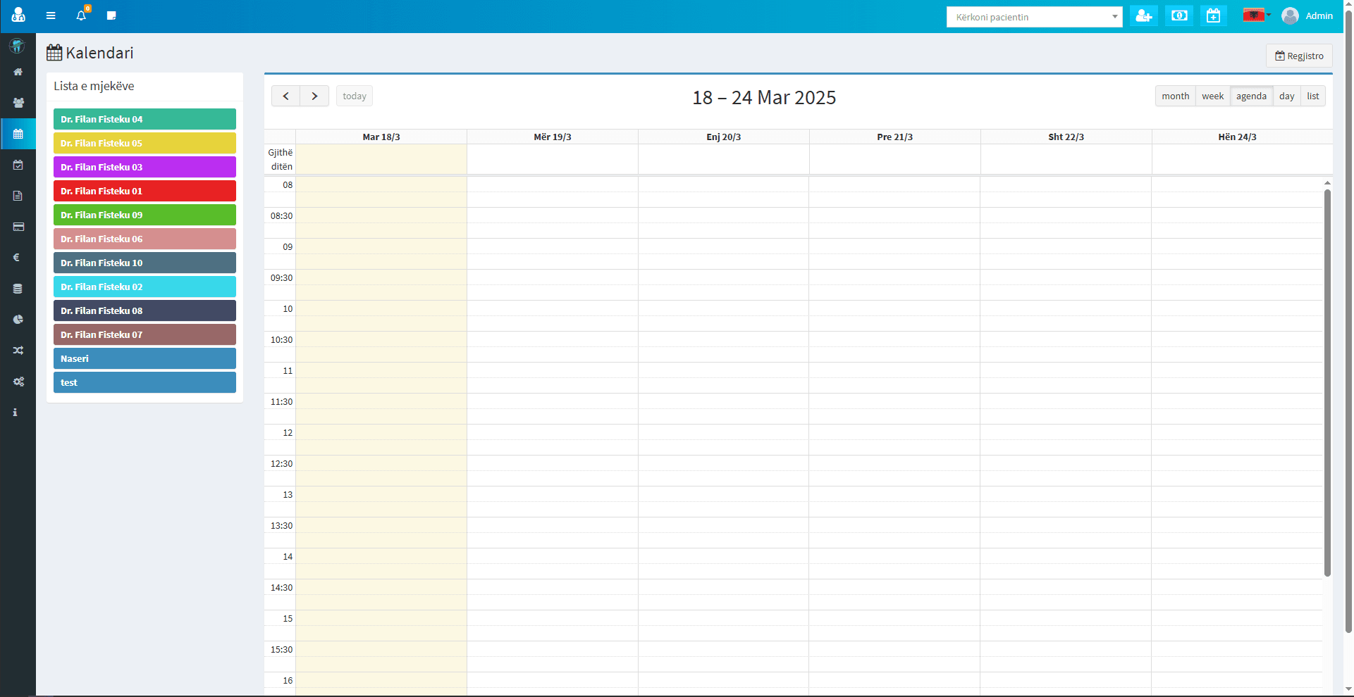This screenshot has height=697, width=1354.
Task: Open the pie chart reports icon in sidebar
Action: point(18,320)
